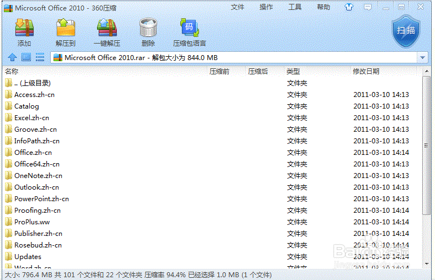The image size is (435, 280).
Task: Click the 扫描 scan shield button
Action: (406, 31)
